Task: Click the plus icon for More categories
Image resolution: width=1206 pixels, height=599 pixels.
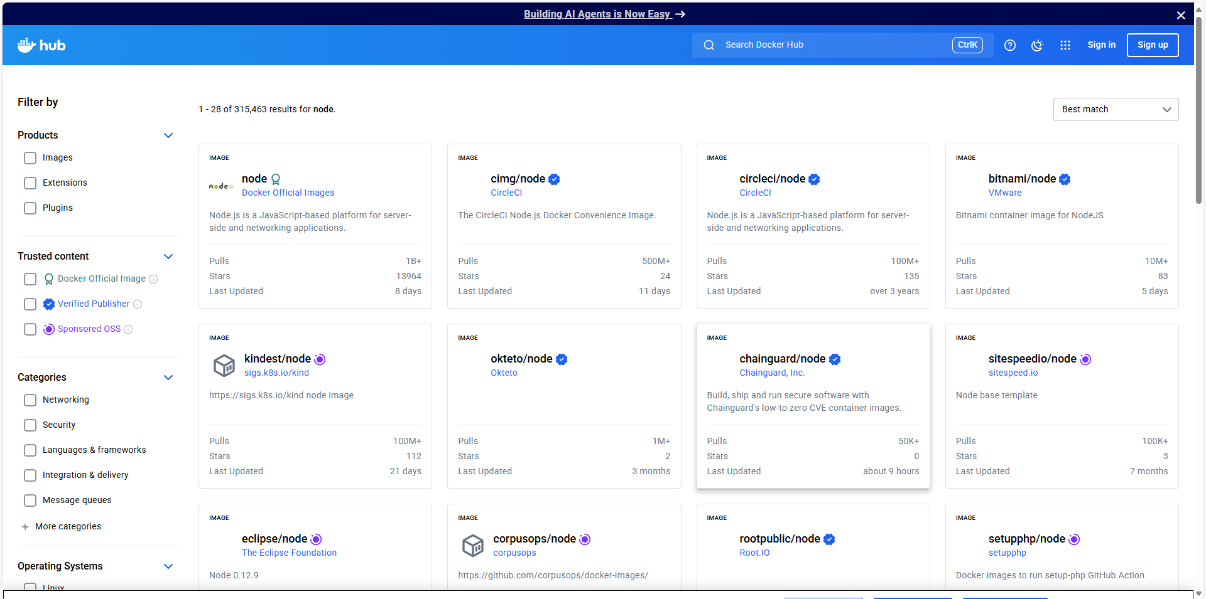Action: point(25,527)
